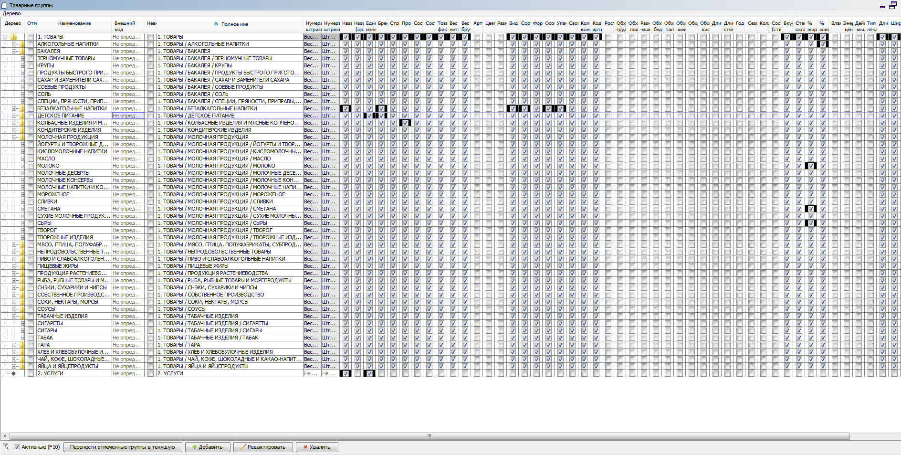Collapse the ТАБАЧНЫЕ ИЗДЕЛИЯ tree node
The width and height of the screenshot is (901, 455).
coord(14,316)
